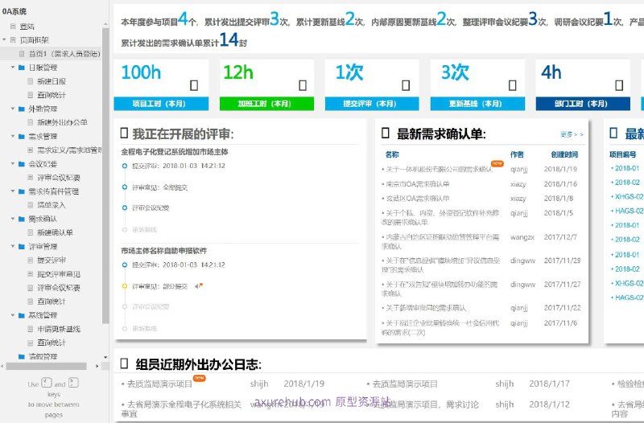Click the 更新基线（本月）bar
Viewport: 644px width, 423px height.
pyautogui.click(x=477, y=104)
